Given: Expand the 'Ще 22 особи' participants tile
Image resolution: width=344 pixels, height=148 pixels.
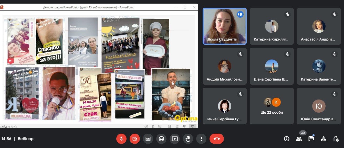Looking at the screenshot, I should pyautogui.click(x=272, y=106).
